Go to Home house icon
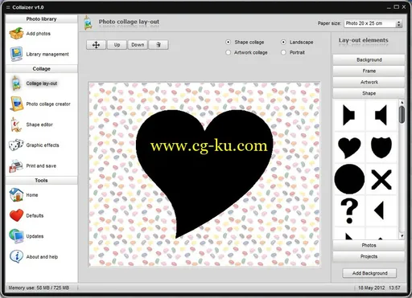 pos(16,194)
